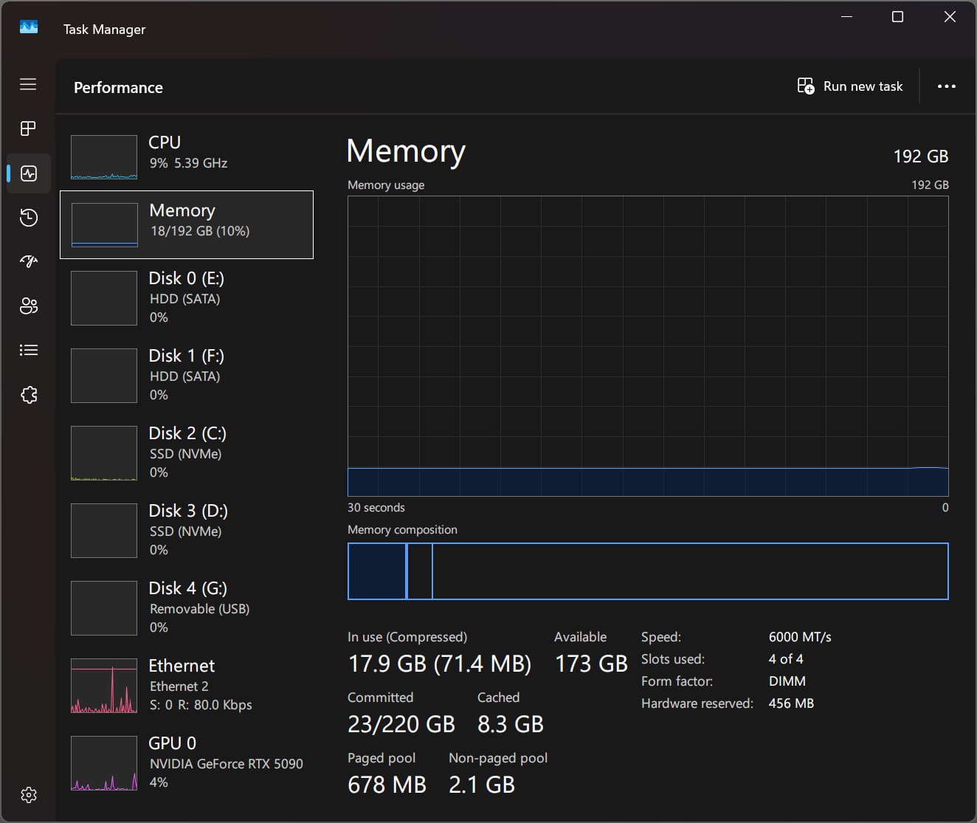Click the Memory usage graph
Viewport: 977px width, 823px height.
(647, 345)
